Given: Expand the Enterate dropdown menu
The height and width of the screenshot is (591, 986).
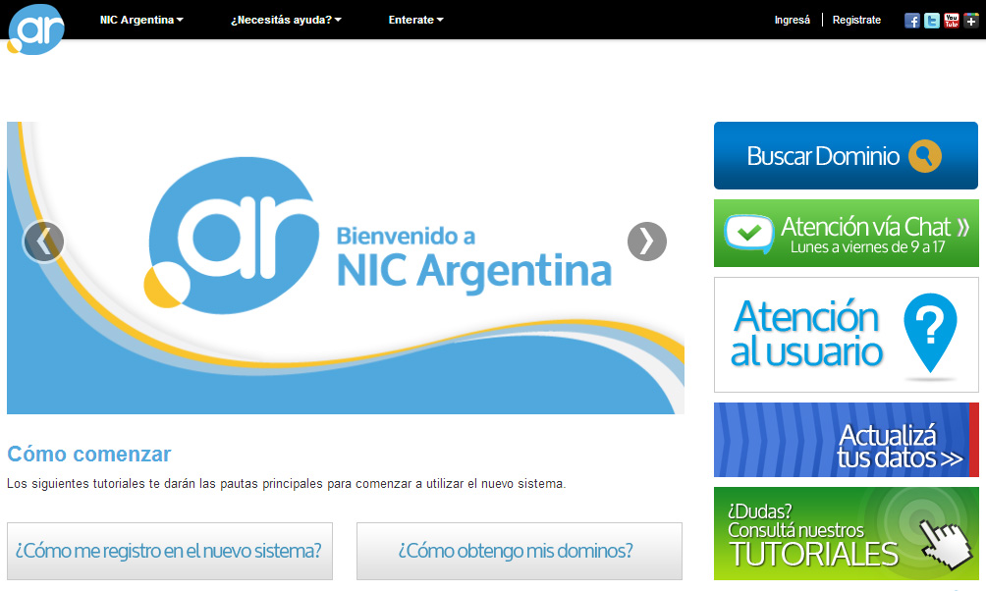Looking at the screenshot, I should point(416,20).
